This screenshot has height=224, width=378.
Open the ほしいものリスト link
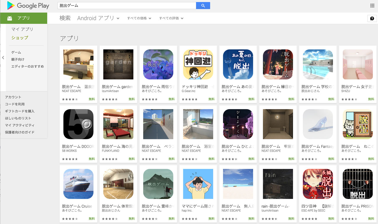click(18, 118)
